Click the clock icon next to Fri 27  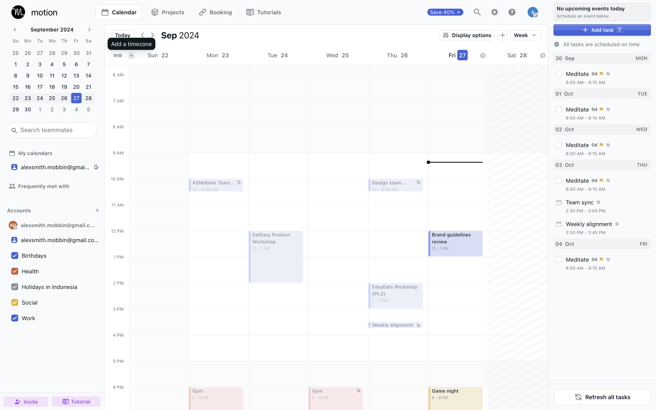(483, 55)
